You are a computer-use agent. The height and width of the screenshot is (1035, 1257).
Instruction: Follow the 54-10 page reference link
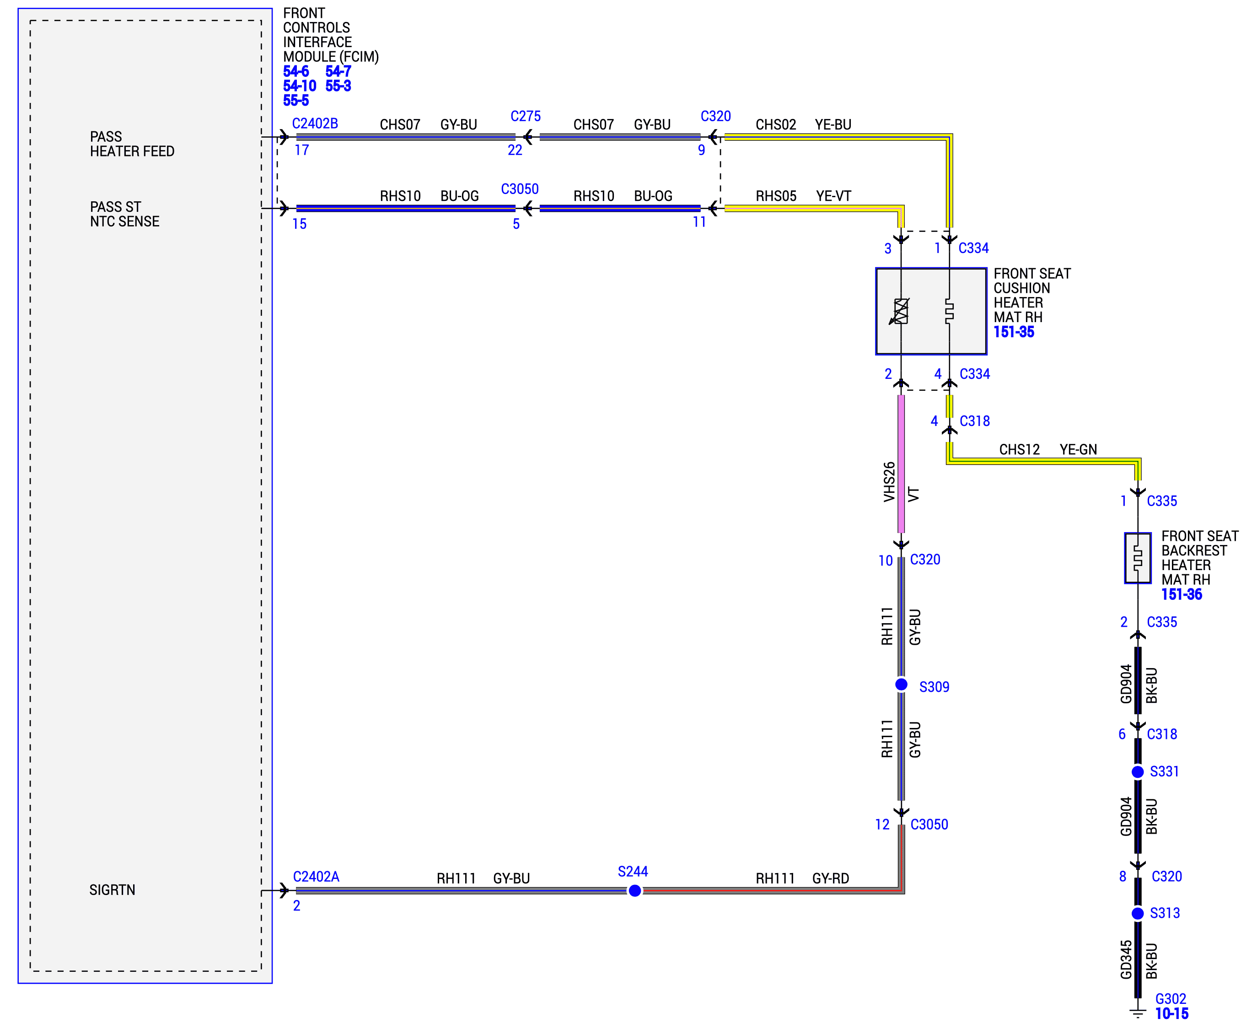(299, 86)
